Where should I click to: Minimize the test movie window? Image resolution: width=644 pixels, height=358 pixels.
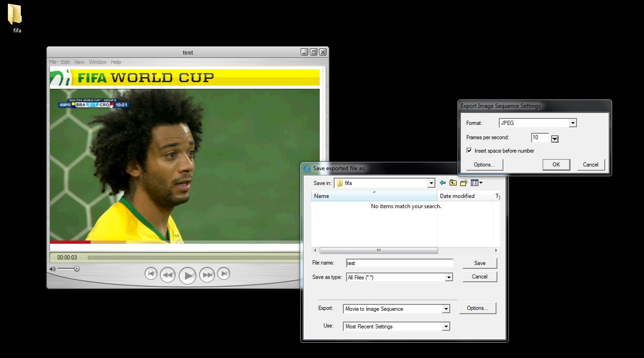304,52
